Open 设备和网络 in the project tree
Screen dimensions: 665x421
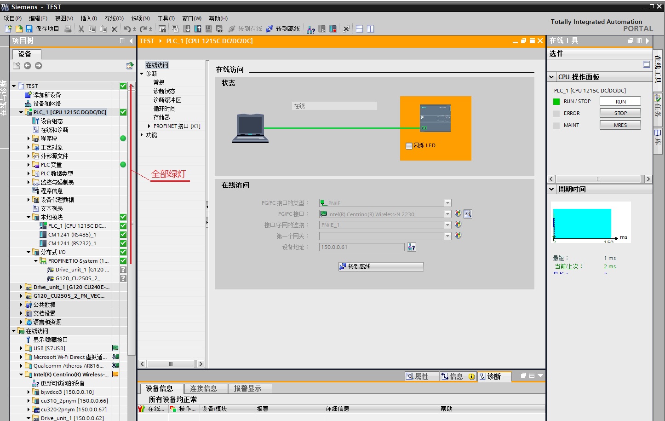tap(47, 104)
